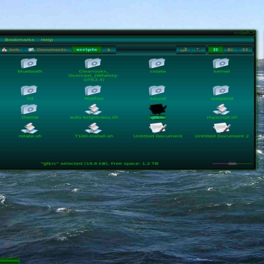
Task: Open the kernel folder
Action: 221,63
